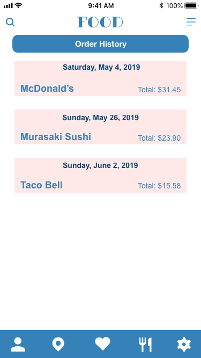Tap the Total: $15.58 amount
The image size is (201, 358).
point(159,186)
